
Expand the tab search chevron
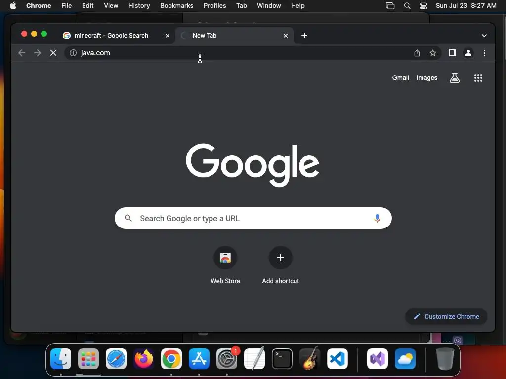point(484,36)
